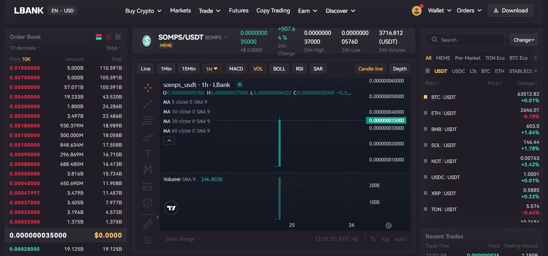This screenshot has height=256, width=548.
Task: Open the horizontal lines and Fib tool
Action: (x=148, y=120)
